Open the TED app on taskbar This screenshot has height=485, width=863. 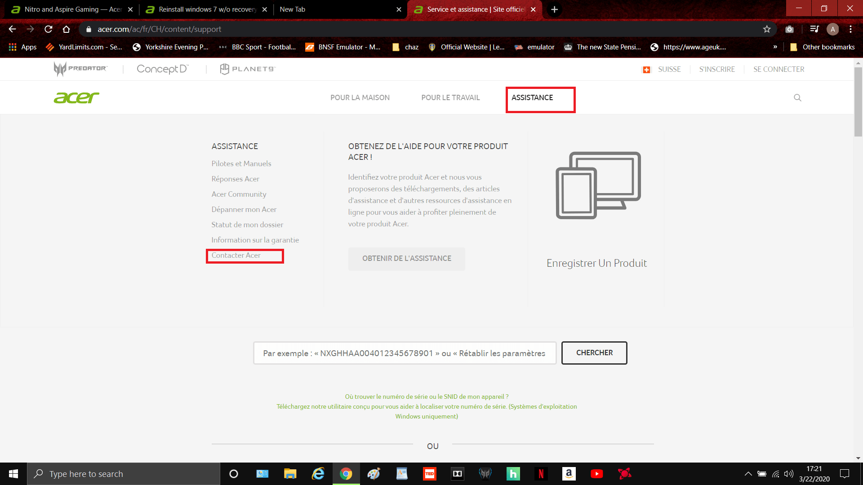pyautogui.click(x=429, y=474)
